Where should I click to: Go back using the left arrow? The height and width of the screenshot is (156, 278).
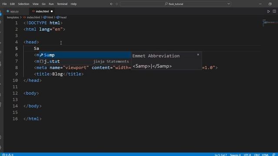(111, 4)
